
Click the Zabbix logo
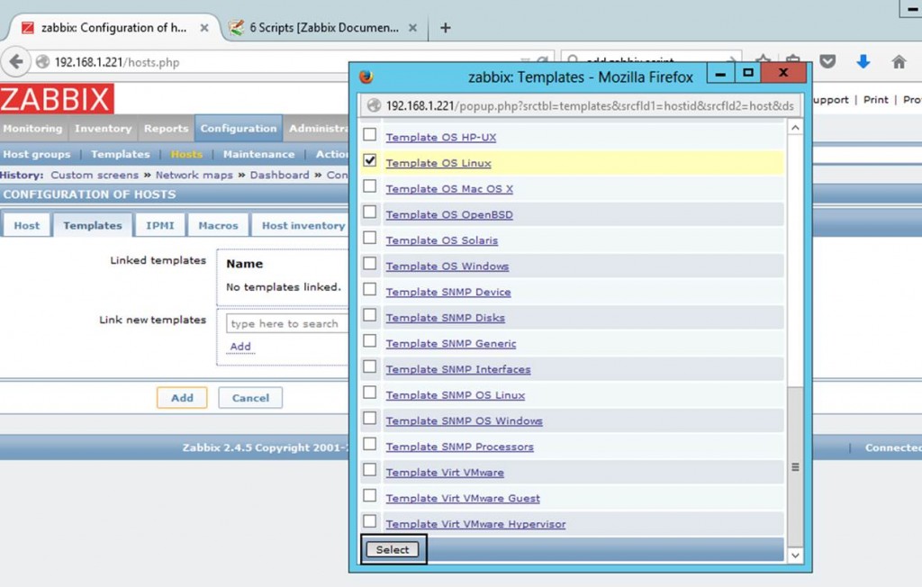click(57, 99)
